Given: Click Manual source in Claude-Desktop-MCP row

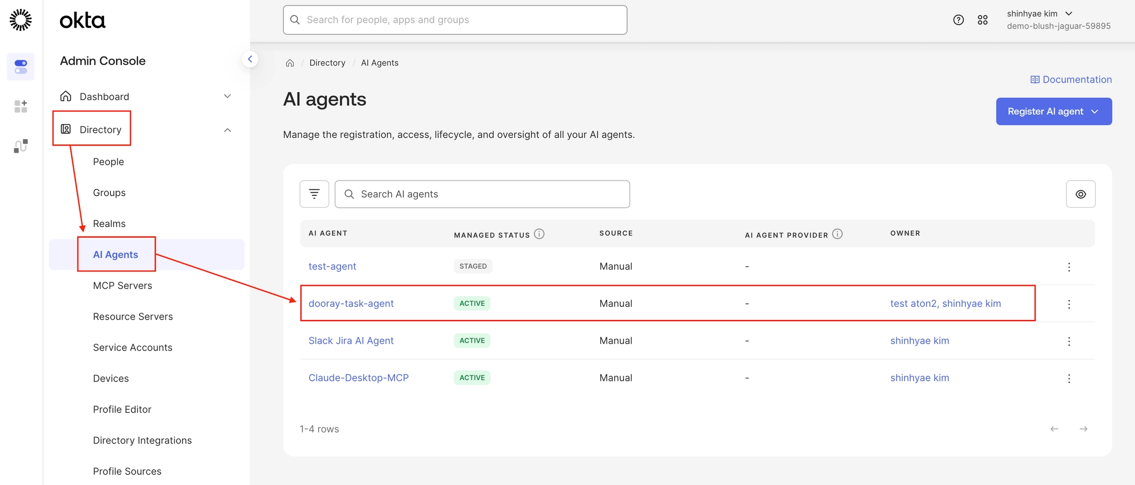Looking at the screenshot, I should click(x=616, y=378).
